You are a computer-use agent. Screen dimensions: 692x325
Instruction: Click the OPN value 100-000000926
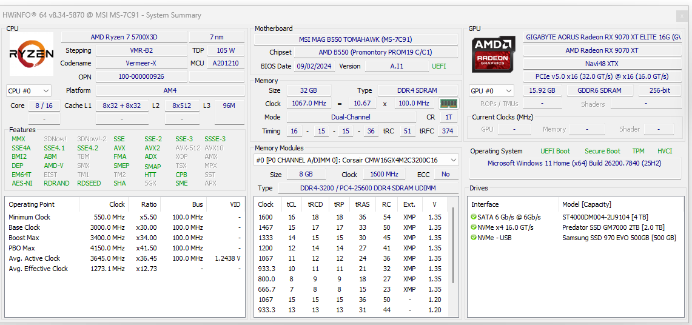pyautogui.click(x=141, y=77)
